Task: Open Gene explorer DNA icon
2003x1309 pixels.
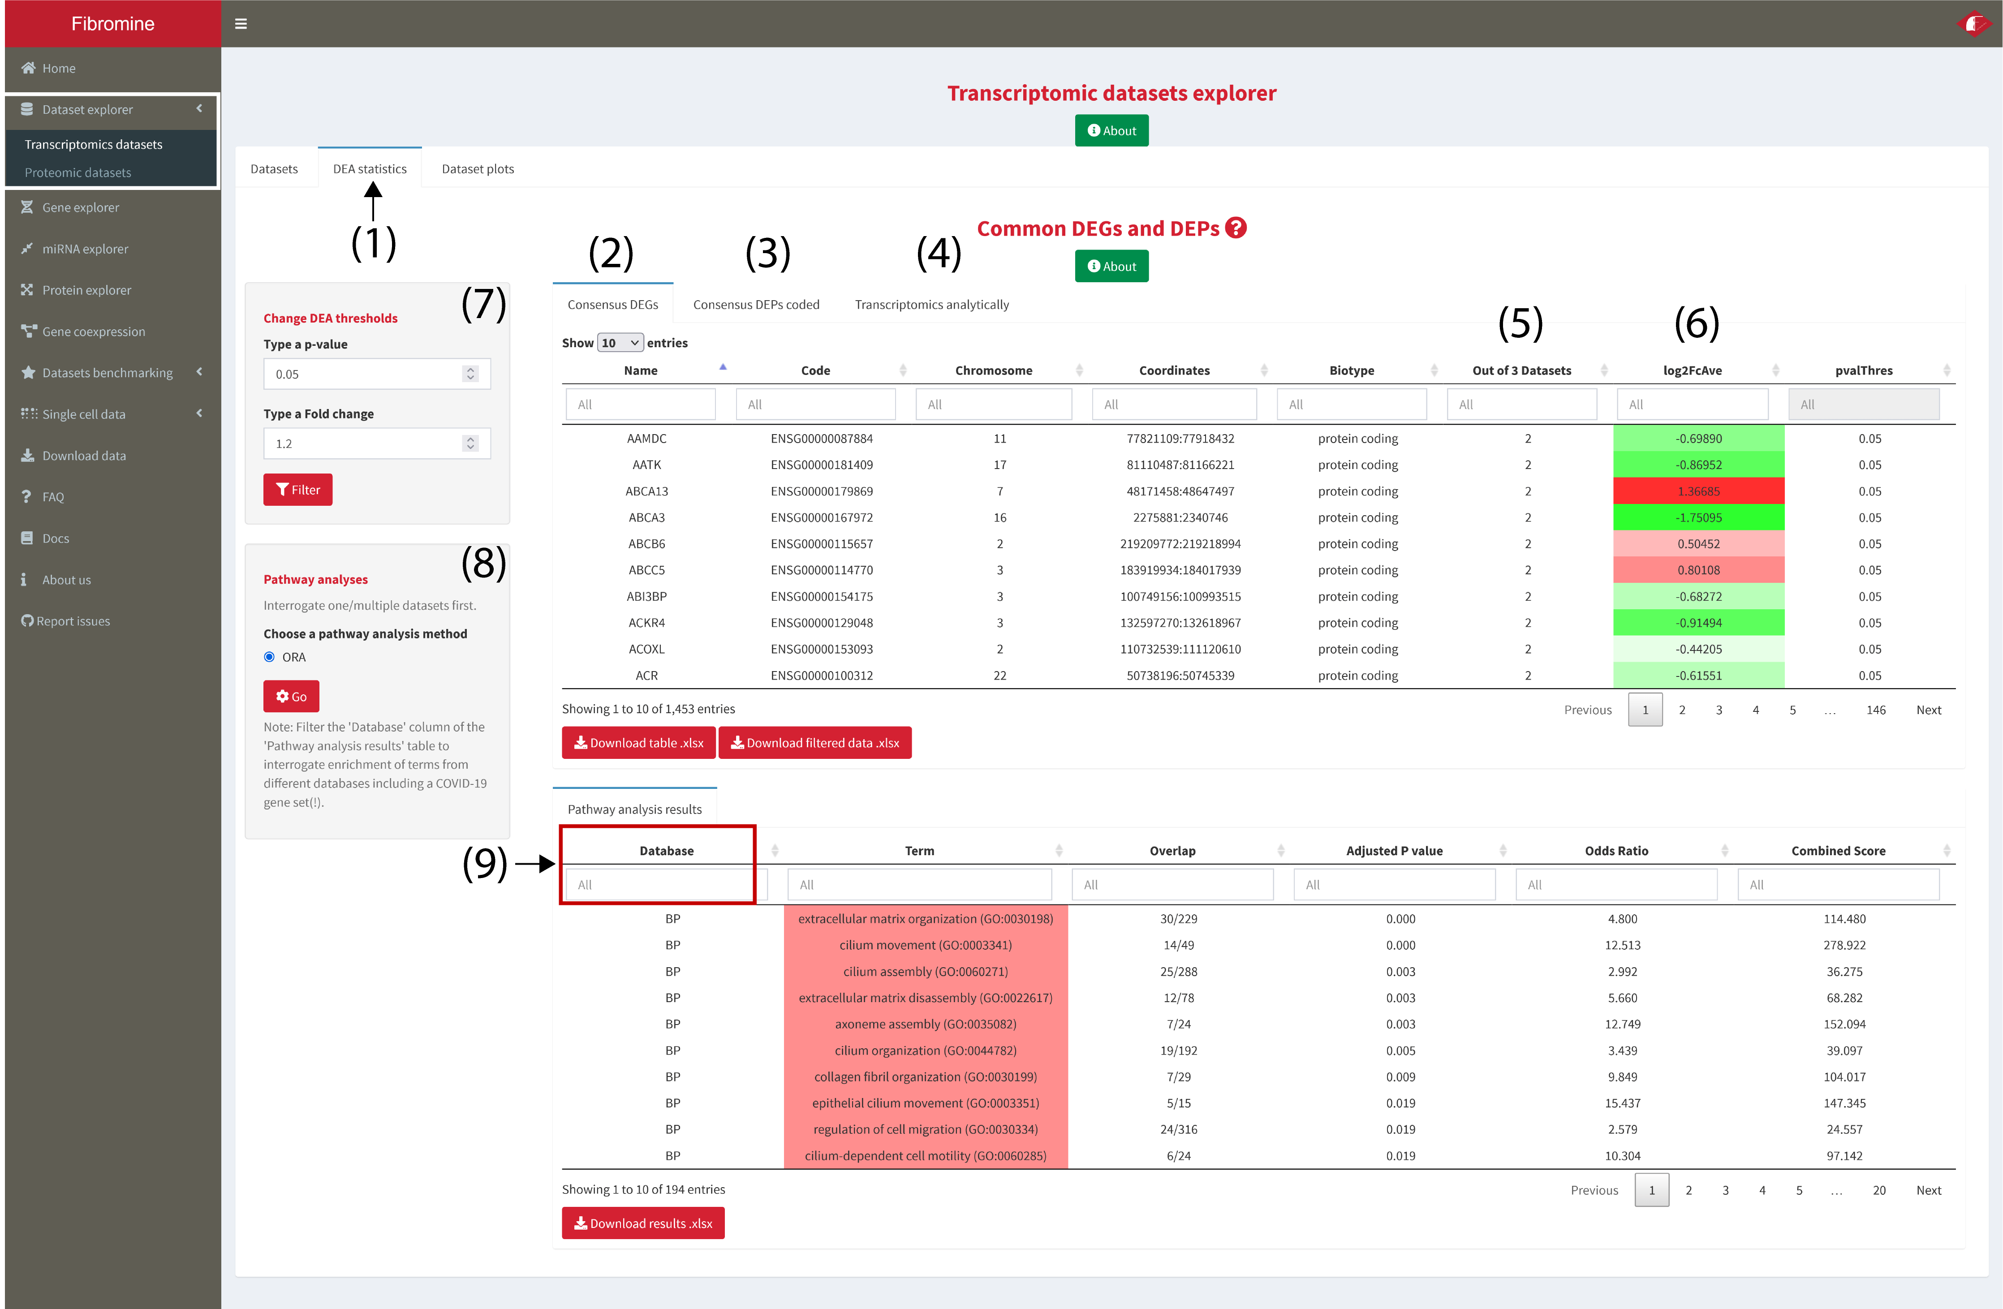Action: coord(27,207)
